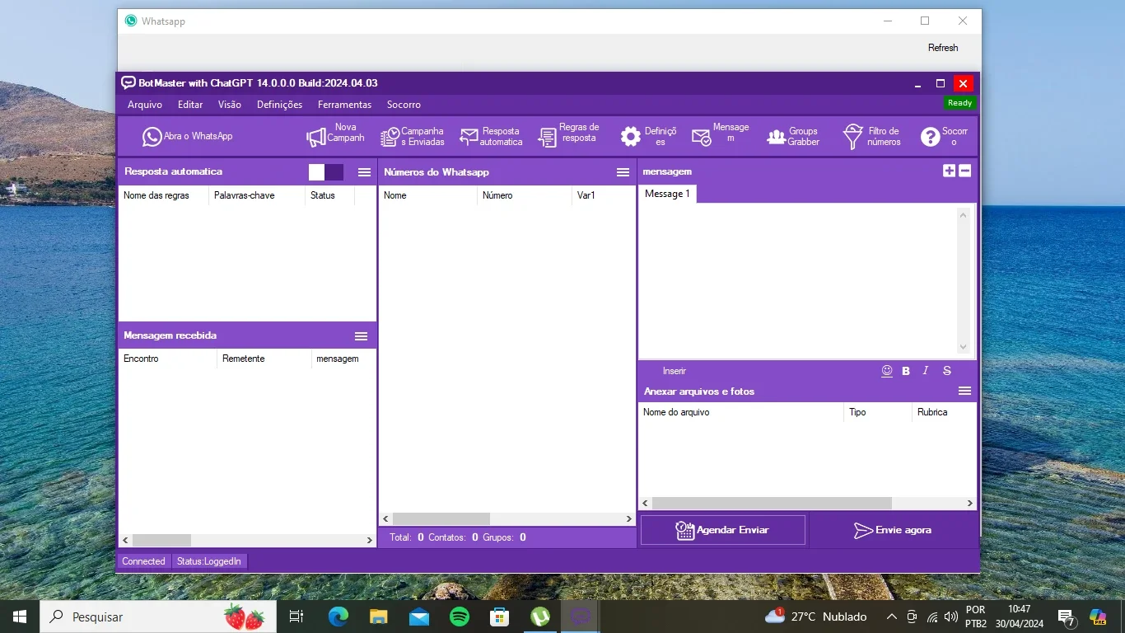Apply bold formatting to the message

[906, 371]
